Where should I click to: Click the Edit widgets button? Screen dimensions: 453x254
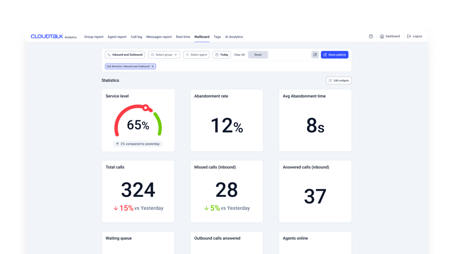coord(339,80)
